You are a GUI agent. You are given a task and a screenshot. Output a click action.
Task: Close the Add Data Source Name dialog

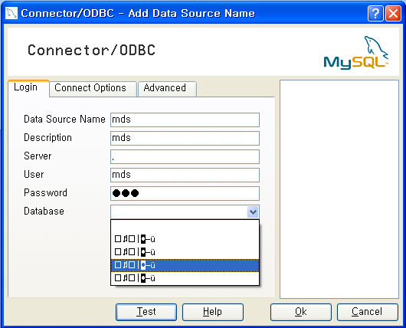393,13
